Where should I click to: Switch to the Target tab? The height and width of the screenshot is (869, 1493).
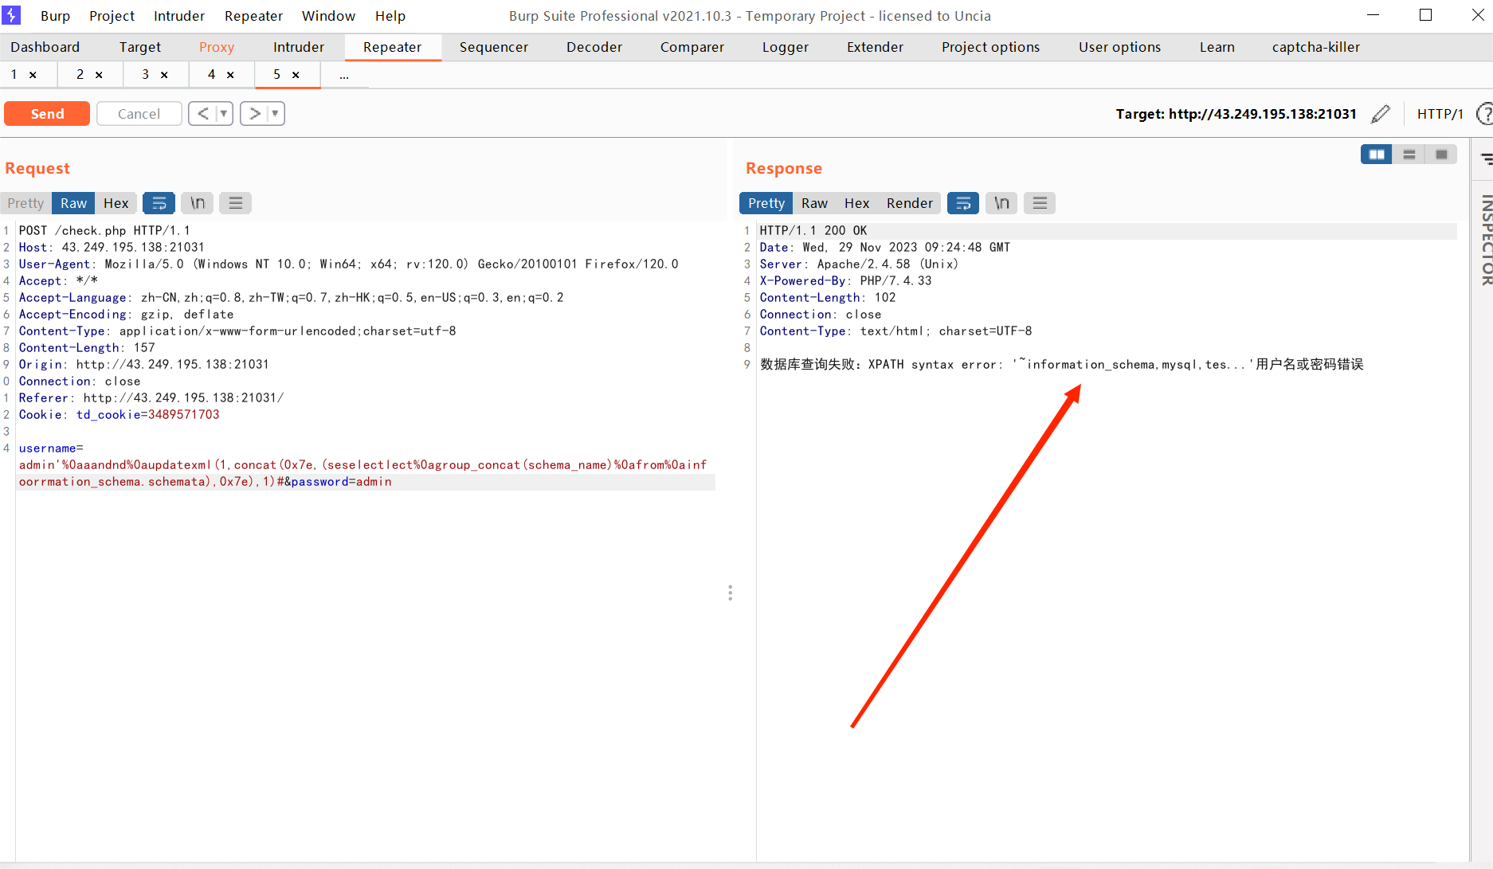(140, 47)
